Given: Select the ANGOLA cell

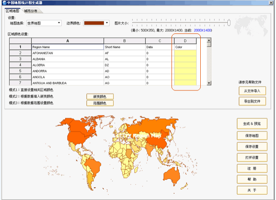Looking at the screenshot, I should point(68,77).
